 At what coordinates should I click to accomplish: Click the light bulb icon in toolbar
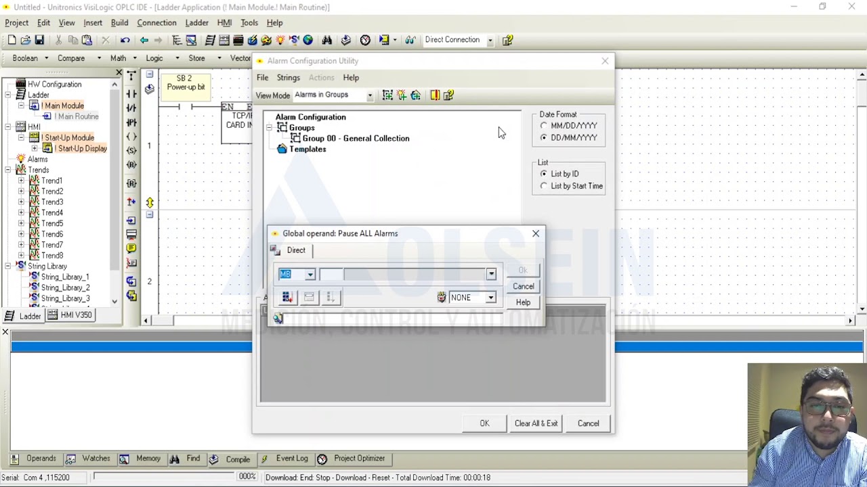pos(280,41)
